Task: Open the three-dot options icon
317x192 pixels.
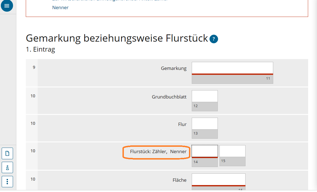Action: [x=7, y=181]
